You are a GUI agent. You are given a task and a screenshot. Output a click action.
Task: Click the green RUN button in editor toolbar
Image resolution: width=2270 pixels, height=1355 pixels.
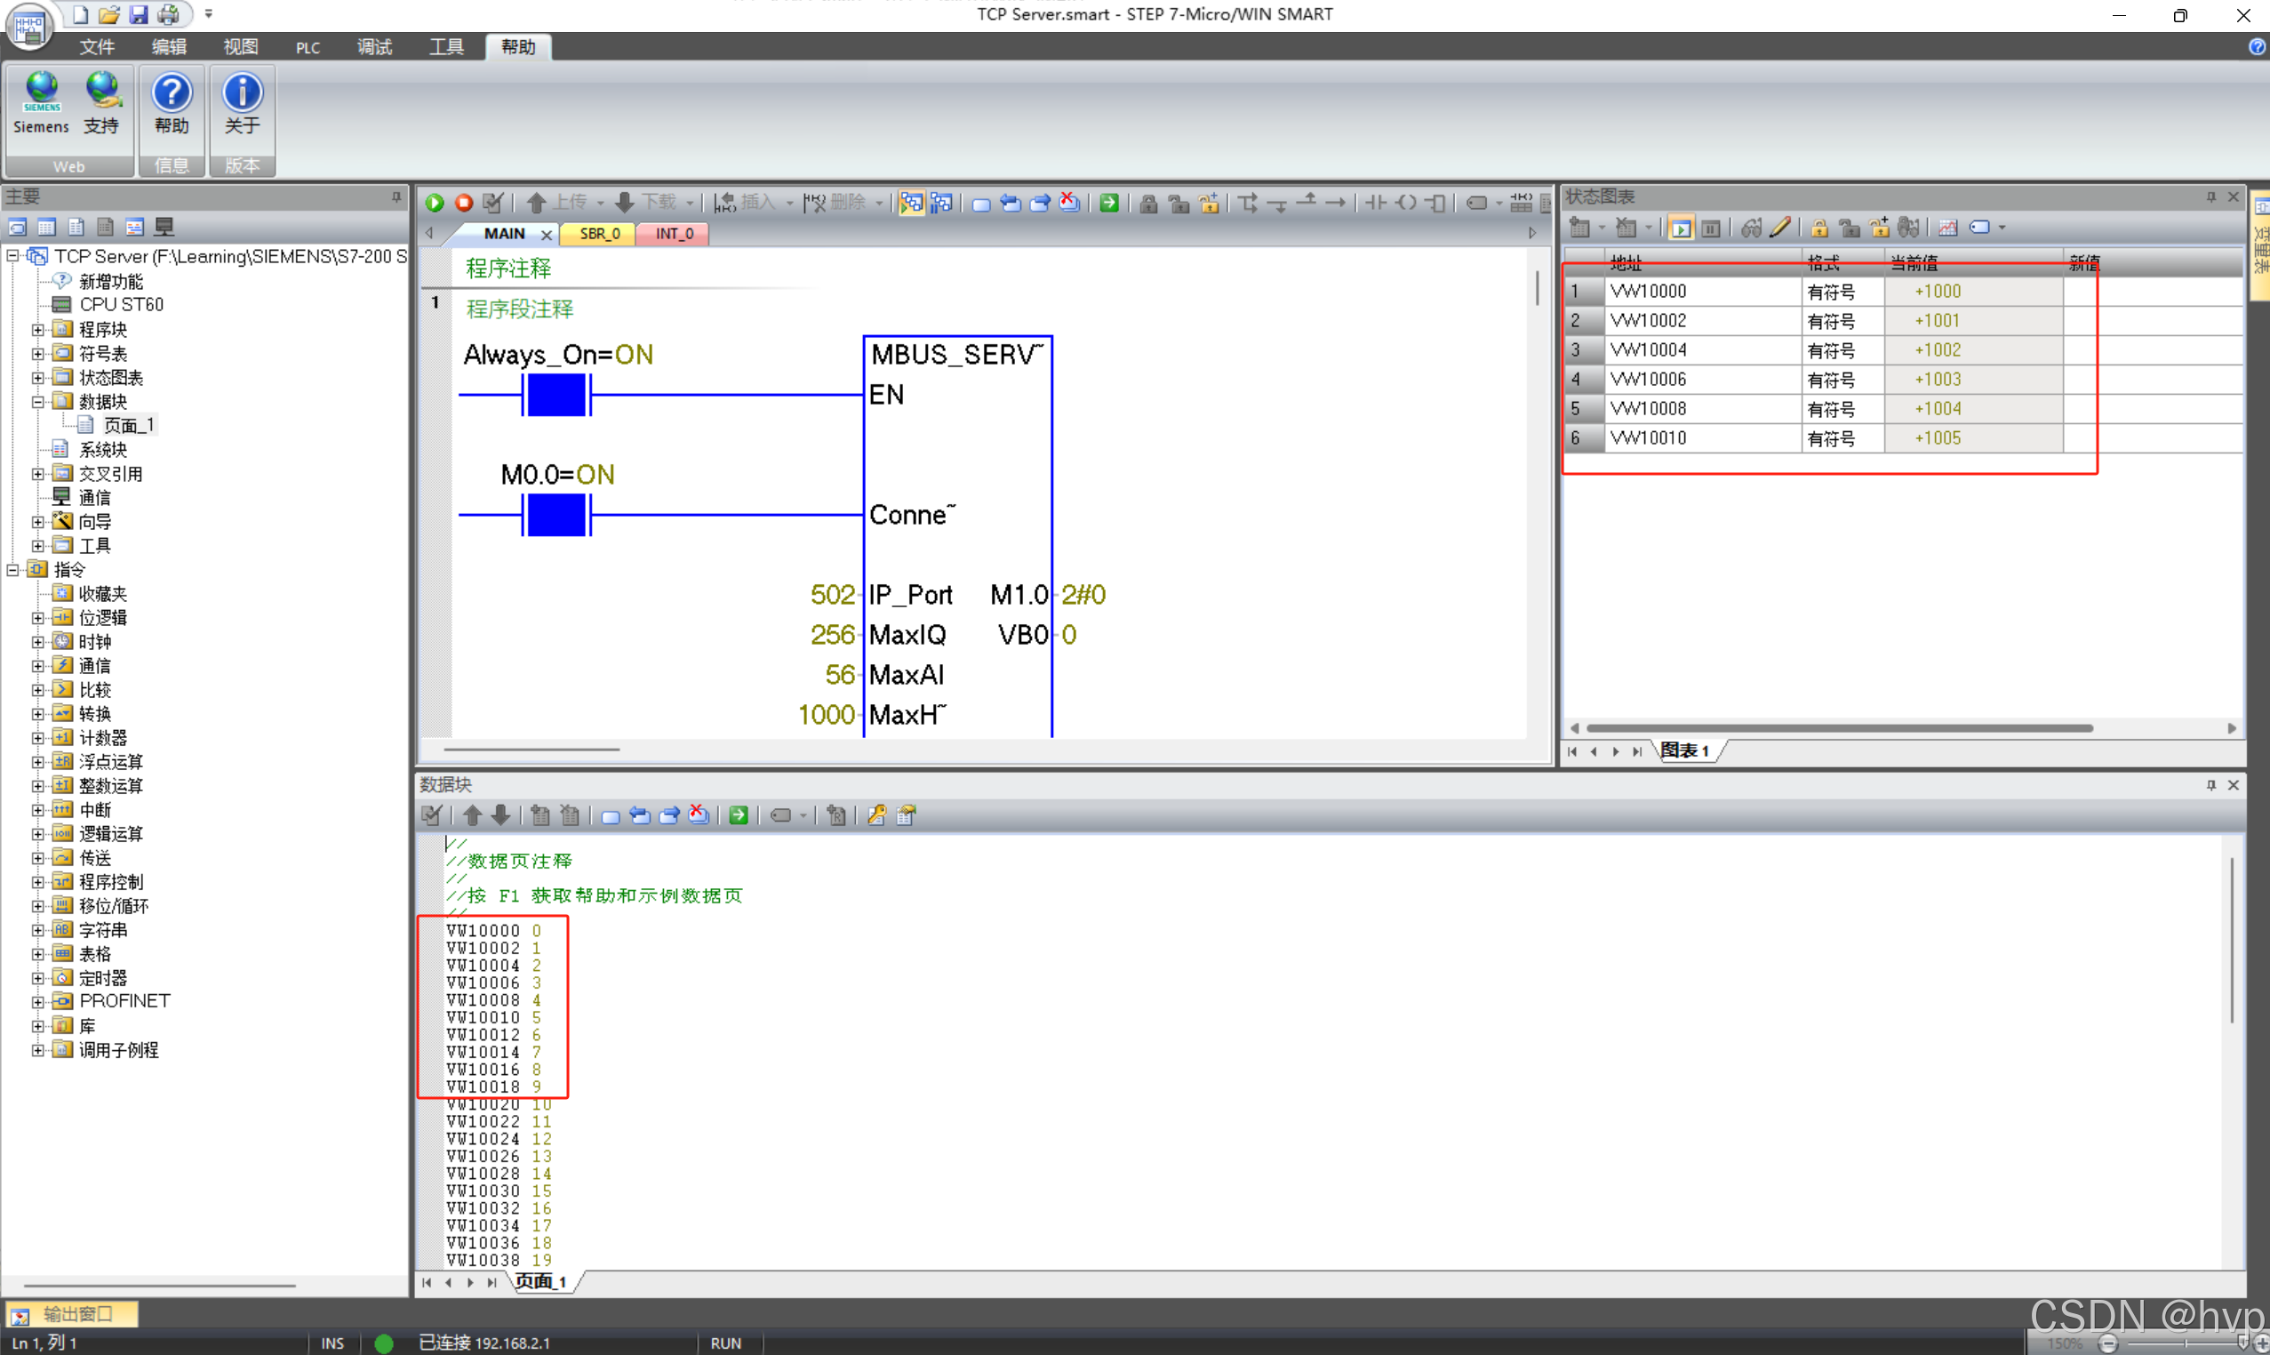point(435,203)
